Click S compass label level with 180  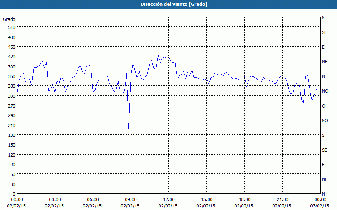(x=323, y=135)
